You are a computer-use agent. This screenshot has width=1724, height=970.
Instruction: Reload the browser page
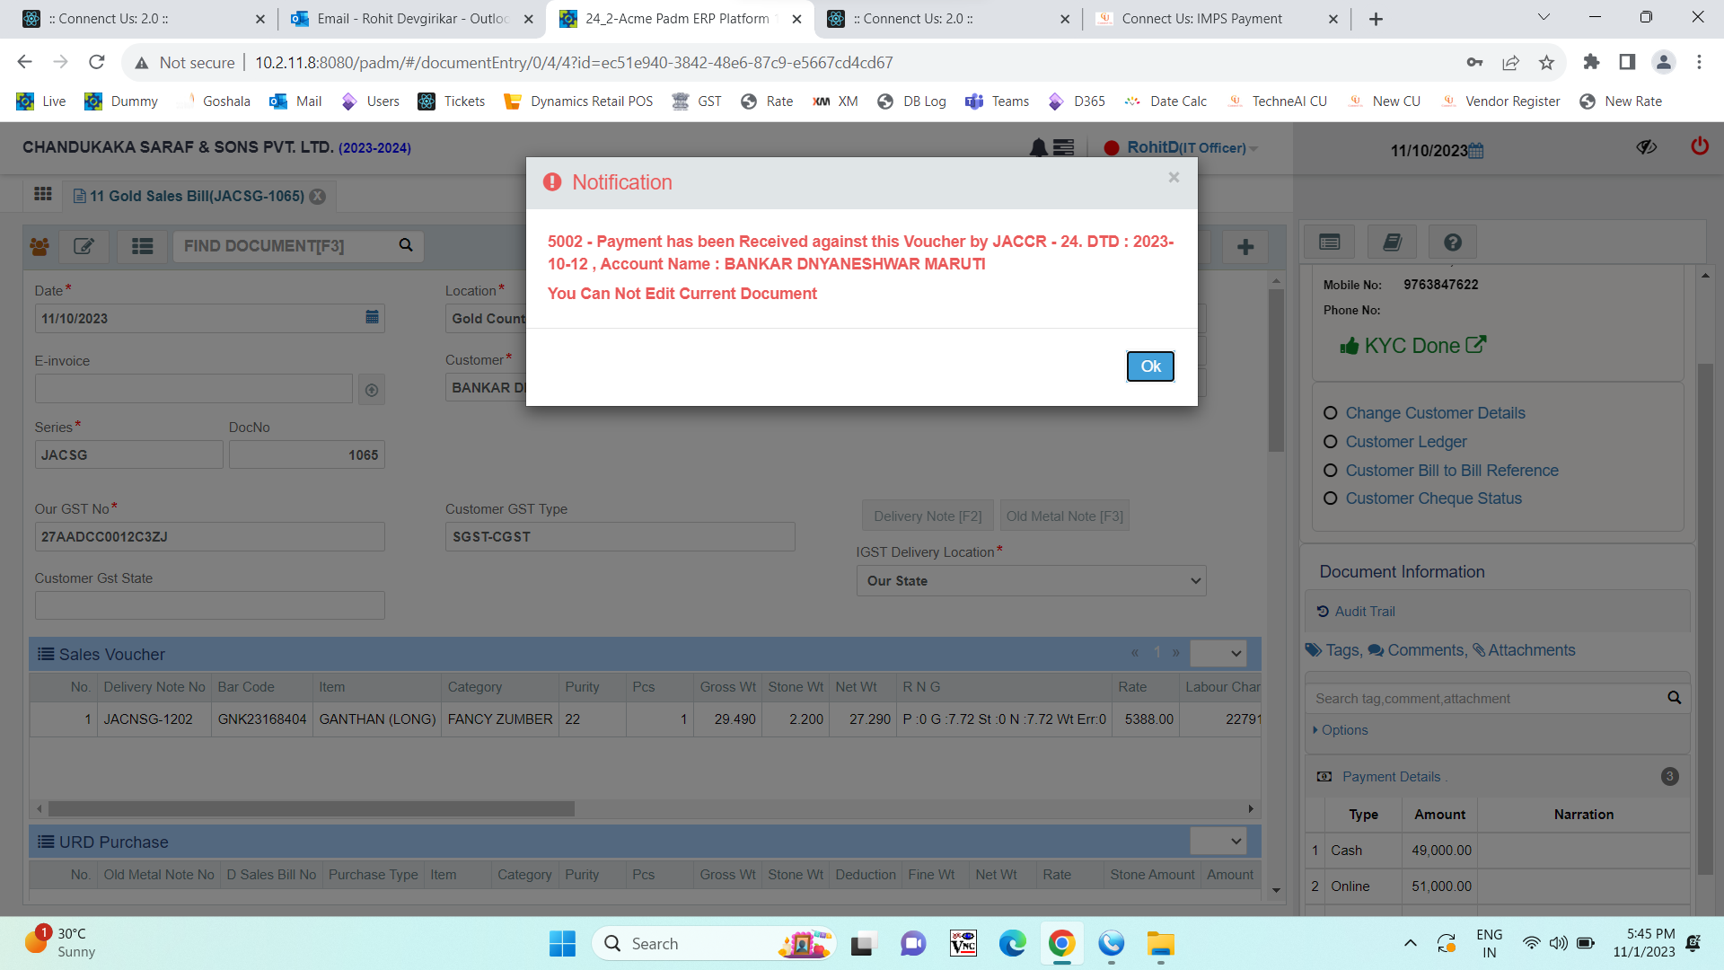97,62
